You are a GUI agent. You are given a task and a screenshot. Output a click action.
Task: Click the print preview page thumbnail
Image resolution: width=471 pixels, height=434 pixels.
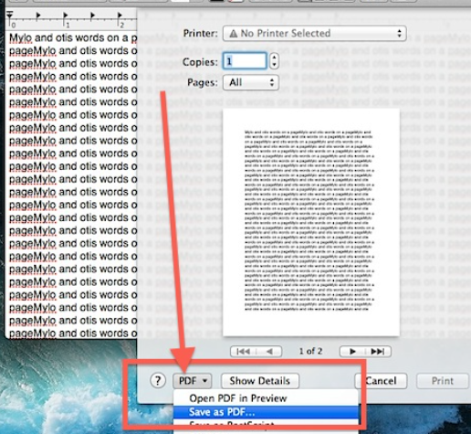[311, 222]
